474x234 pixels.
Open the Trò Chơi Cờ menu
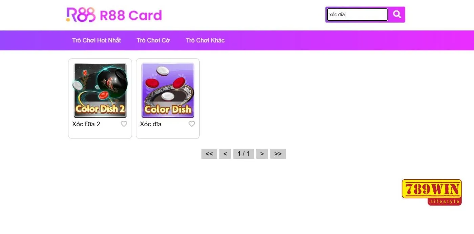pyautogui.click(x=153, y=40)
